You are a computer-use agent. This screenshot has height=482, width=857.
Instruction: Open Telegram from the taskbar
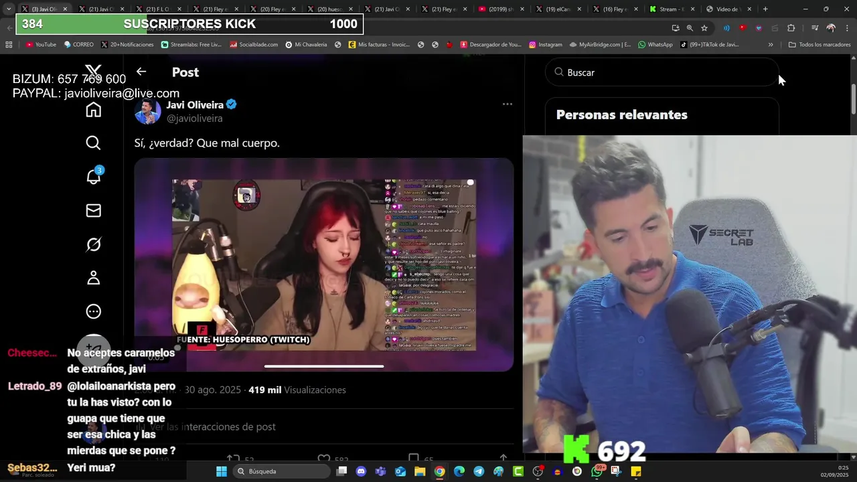tap(479, 471)
